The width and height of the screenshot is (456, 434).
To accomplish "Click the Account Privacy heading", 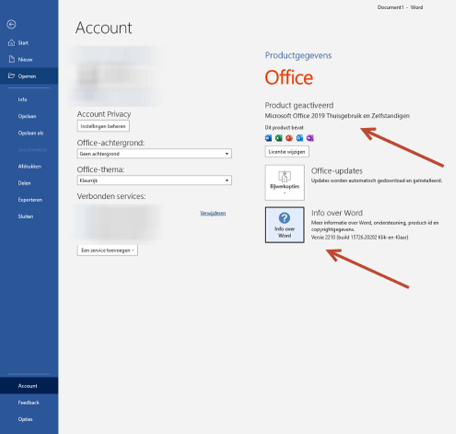I will 103,114.
